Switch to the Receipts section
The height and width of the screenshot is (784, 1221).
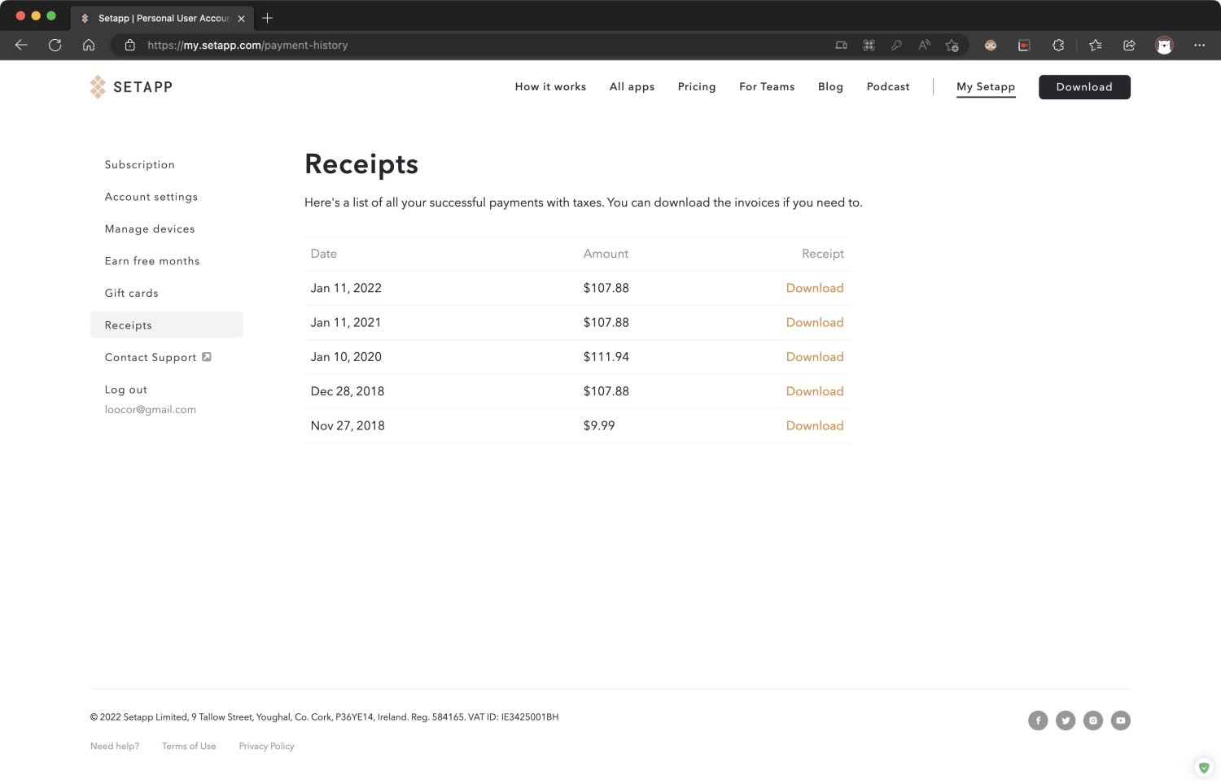pyautogui.click(x=128, y=324)
